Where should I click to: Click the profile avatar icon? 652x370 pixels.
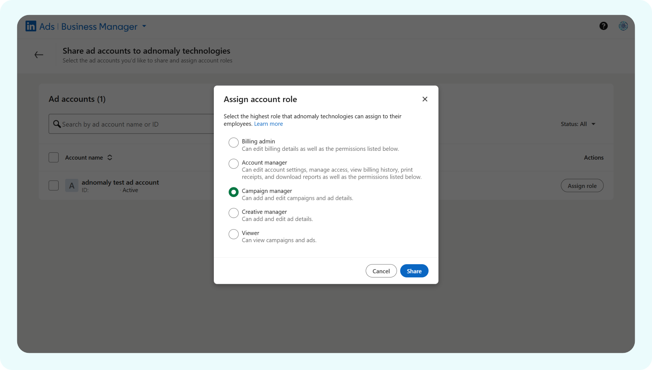[x=623, y=26]
